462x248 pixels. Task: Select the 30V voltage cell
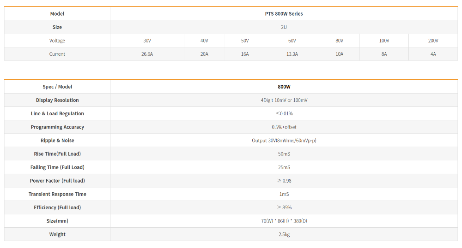[147, 41]
